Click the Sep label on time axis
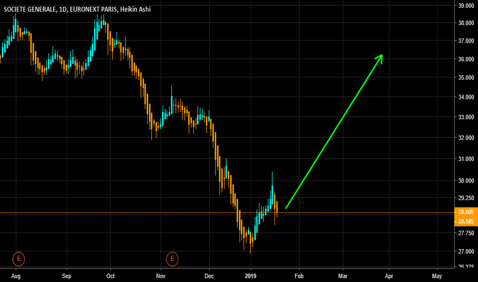This screenshot has height=282, width=478. pyautogui.click(x=67, y=276)
